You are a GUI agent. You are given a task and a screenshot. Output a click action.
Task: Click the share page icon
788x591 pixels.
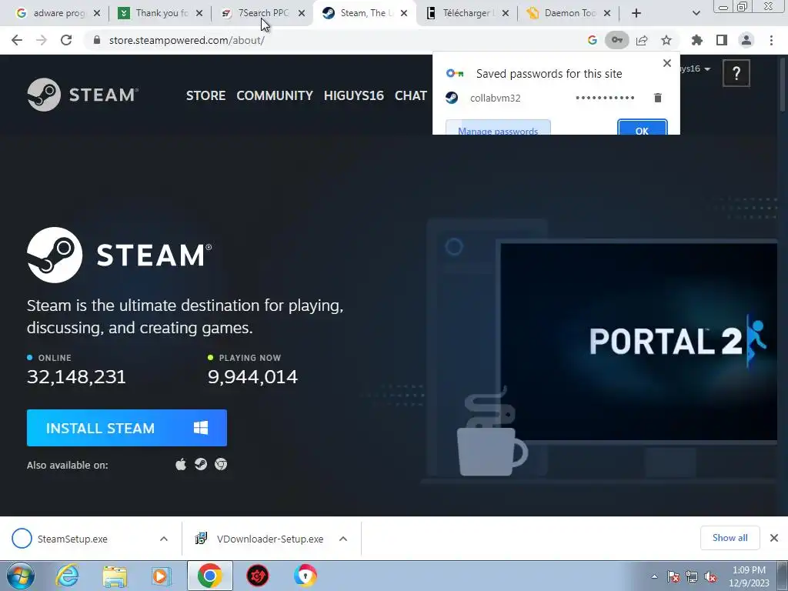coord(642,40)
